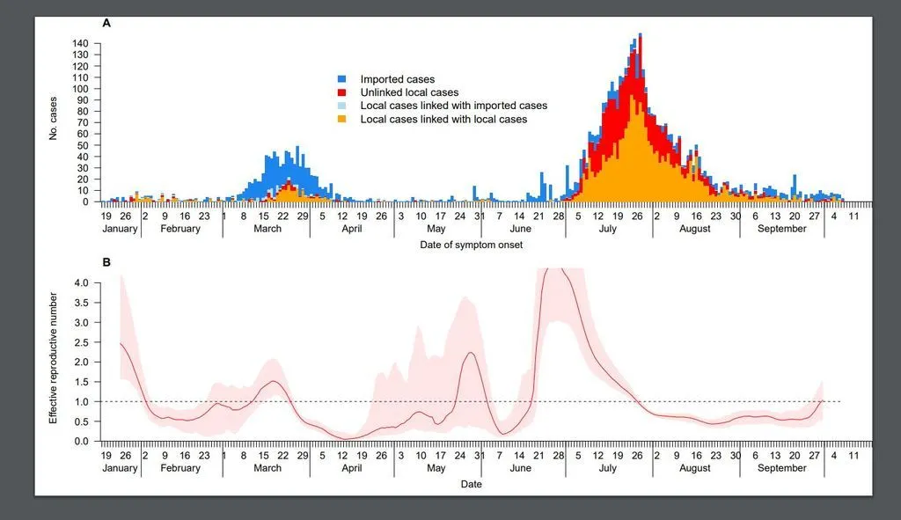Select 'Local cases linked with local cases' text
Viewport: 901px width, 520px height.
click(x=443, y=120)
